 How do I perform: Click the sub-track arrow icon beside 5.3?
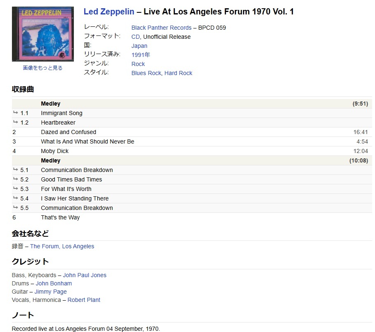tap(16, 188)
